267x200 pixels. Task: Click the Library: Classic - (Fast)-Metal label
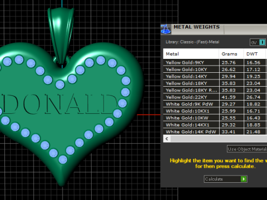click(x=192, y=42)
